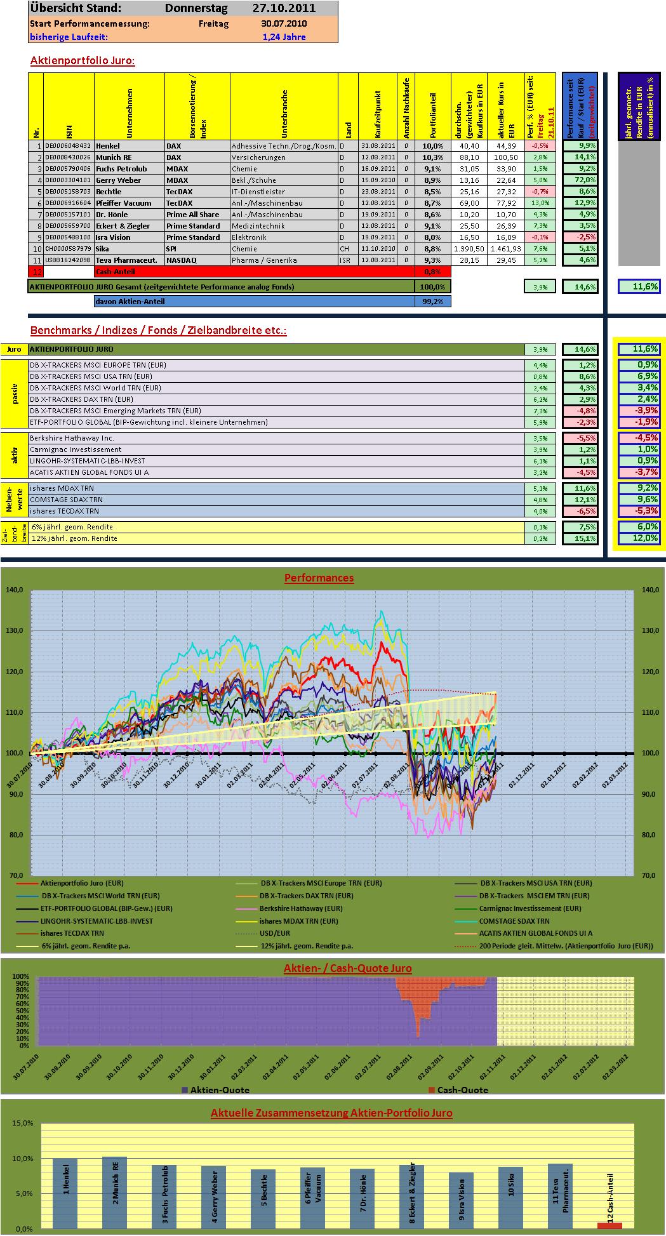Click the red Cash-Anteil bar

coord(609,1226)
